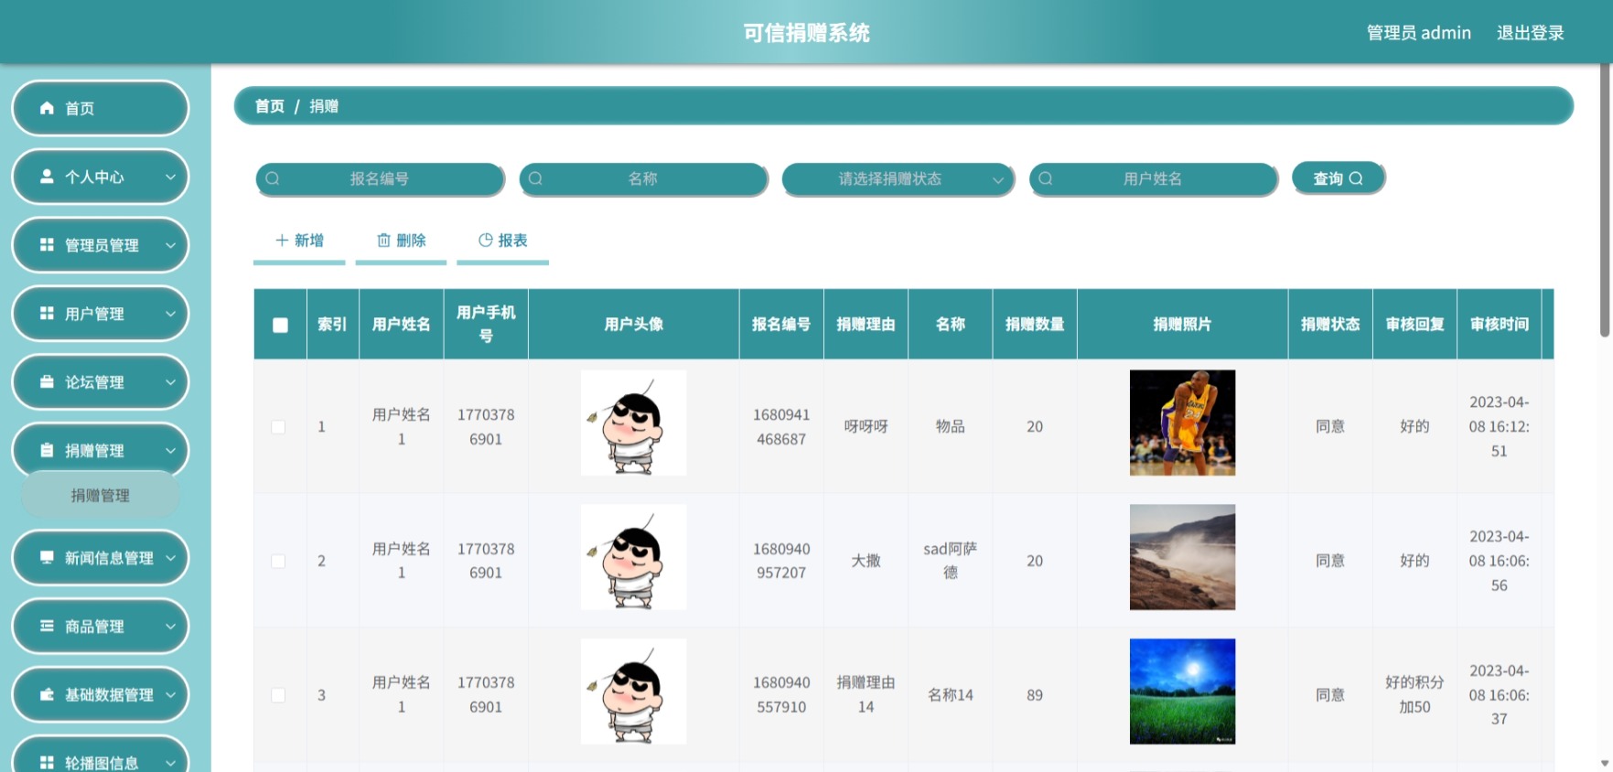Viewport: 1613px width, 772px height.
Task: Click the magnifier icon on 查询 button
Action: 1357,178
